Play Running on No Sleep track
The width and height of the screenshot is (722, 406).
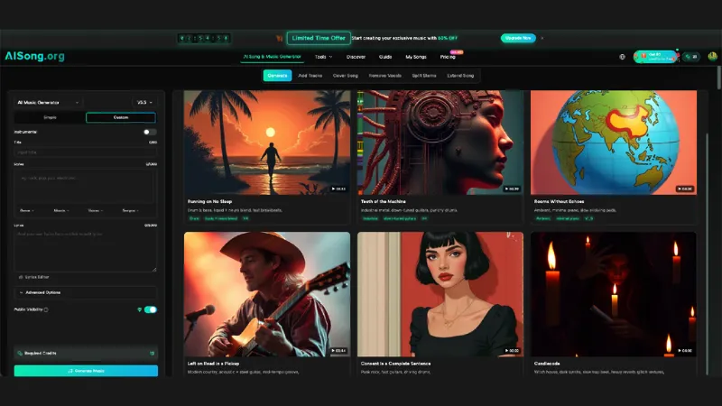point(338,189)
